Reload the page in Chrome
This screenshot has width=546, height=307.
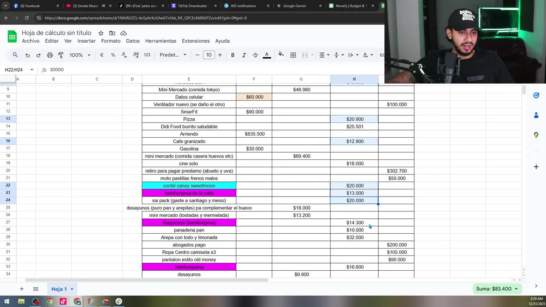[26, 18]
